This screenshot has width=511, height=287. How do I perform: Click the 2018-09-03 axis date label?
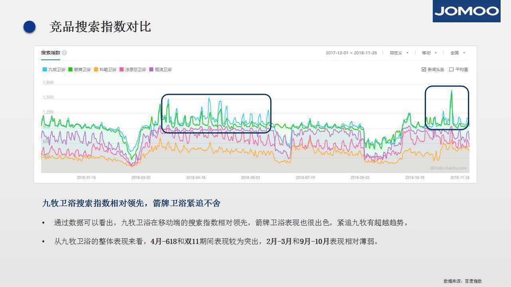[x=360, y=178]
